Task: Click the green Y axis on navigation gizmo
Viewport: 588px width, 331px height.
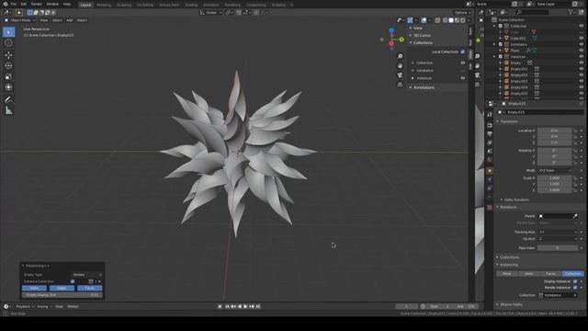Action: pyautogui.click(x=401, y=40)
